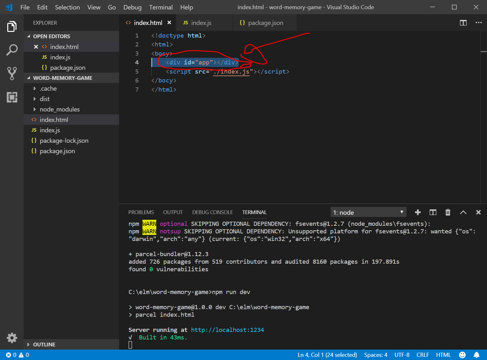
Task: Open the Extensions view
Action: 12,97
